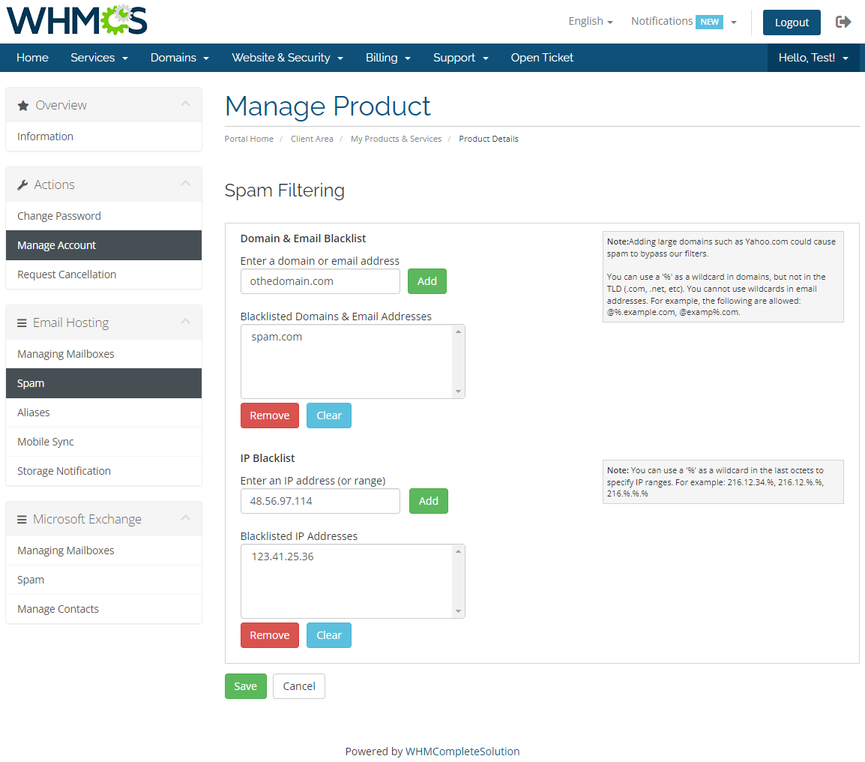Click the Cancel button
The width and height of the screenshot is (865, 762).
click(299, 685)
